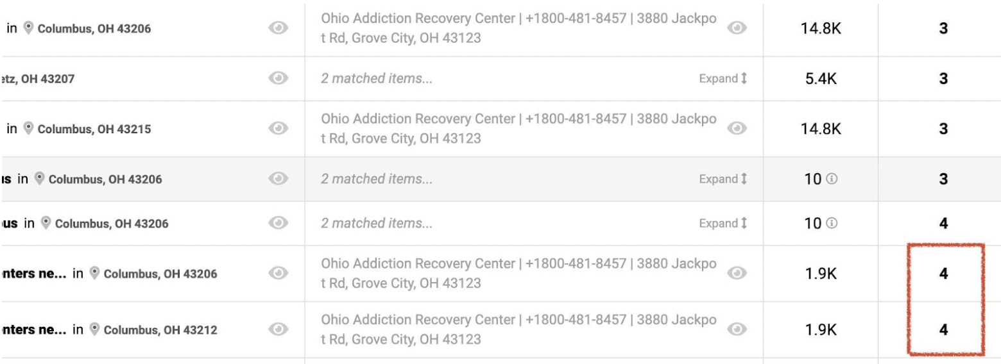This screenshot has width=1001, height=364.
Task: Click "2 matched items..." in the OH 43207 row
Action: (376, 79)
